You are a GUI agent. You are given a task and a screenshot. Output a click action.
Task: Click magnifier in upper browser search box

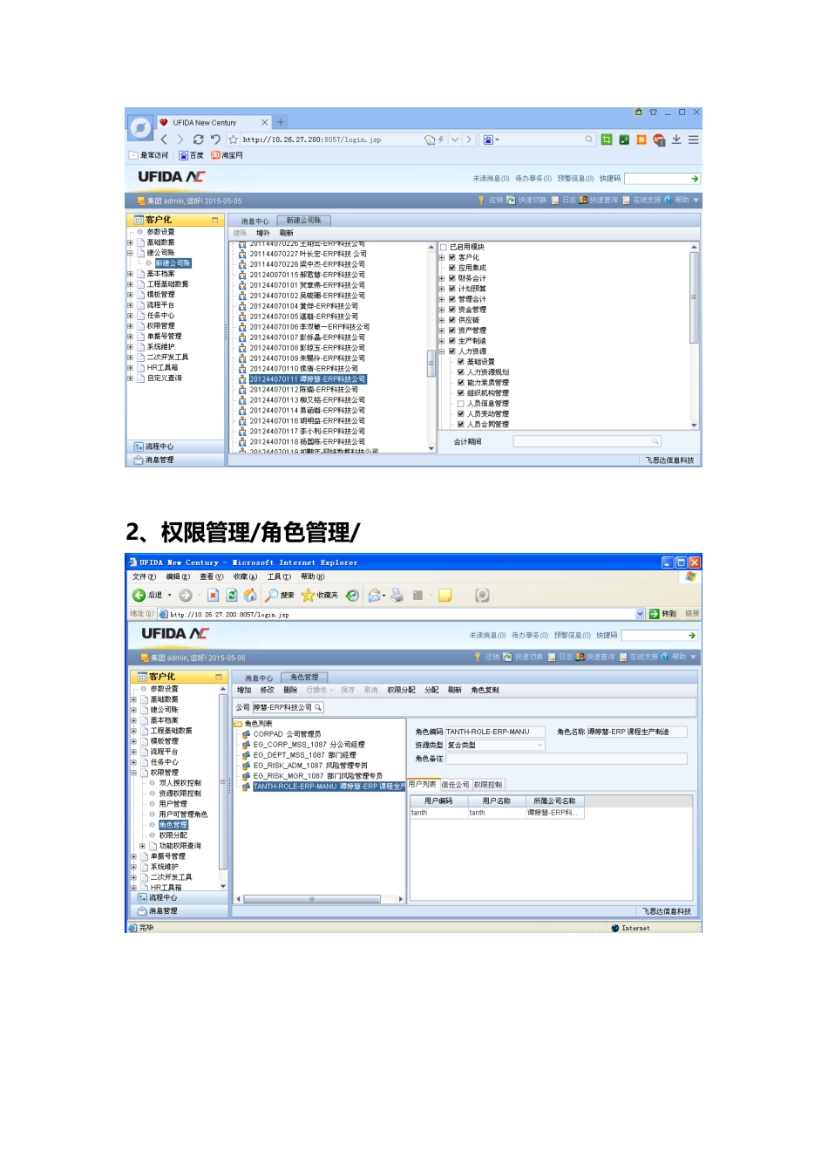[589, 140]
